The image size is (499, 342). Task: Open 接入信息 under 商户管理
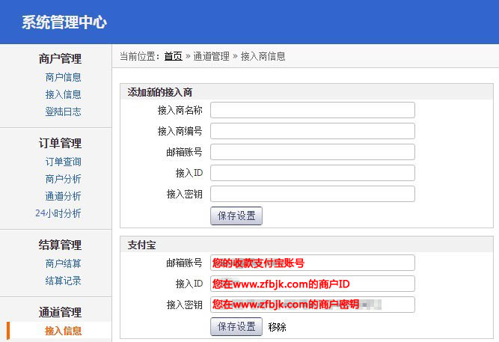pyautogui.click(x=63, y=94)
